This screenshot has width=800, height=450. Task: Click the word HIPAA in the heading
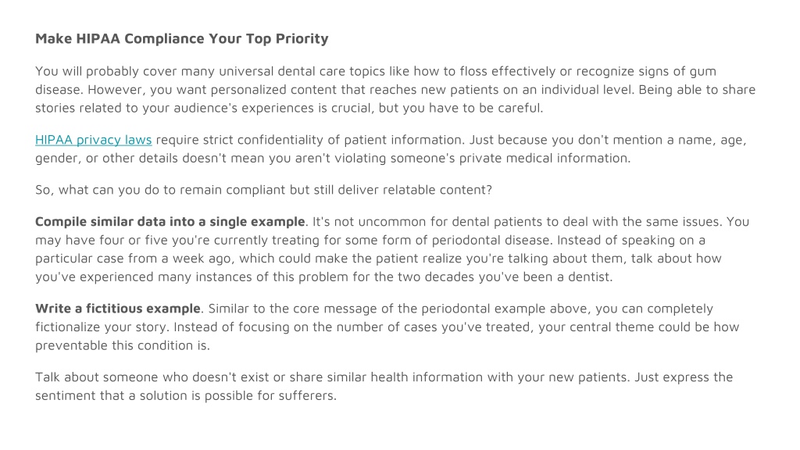click(98, 39)
